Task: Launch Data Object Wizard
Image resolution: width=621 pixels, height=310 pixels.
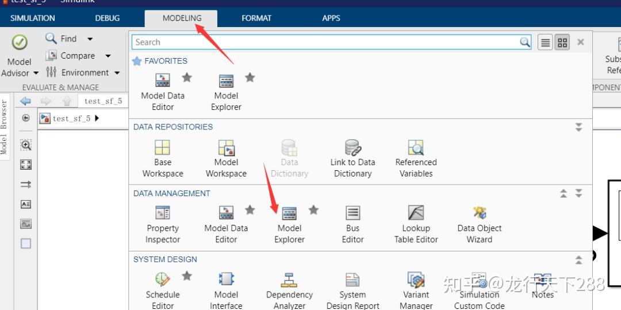Action: coord(480,224)
